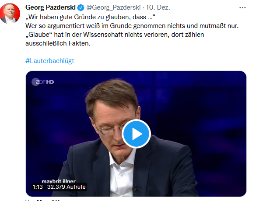Open the tweet via the 10. Dez. date

point(158,7)
